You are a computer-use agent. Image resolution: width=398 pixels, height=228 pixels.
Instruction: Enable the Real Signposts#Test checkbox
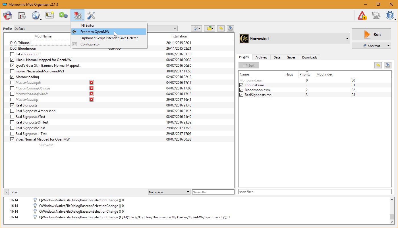pyautogui.click(x=12, y=116)
